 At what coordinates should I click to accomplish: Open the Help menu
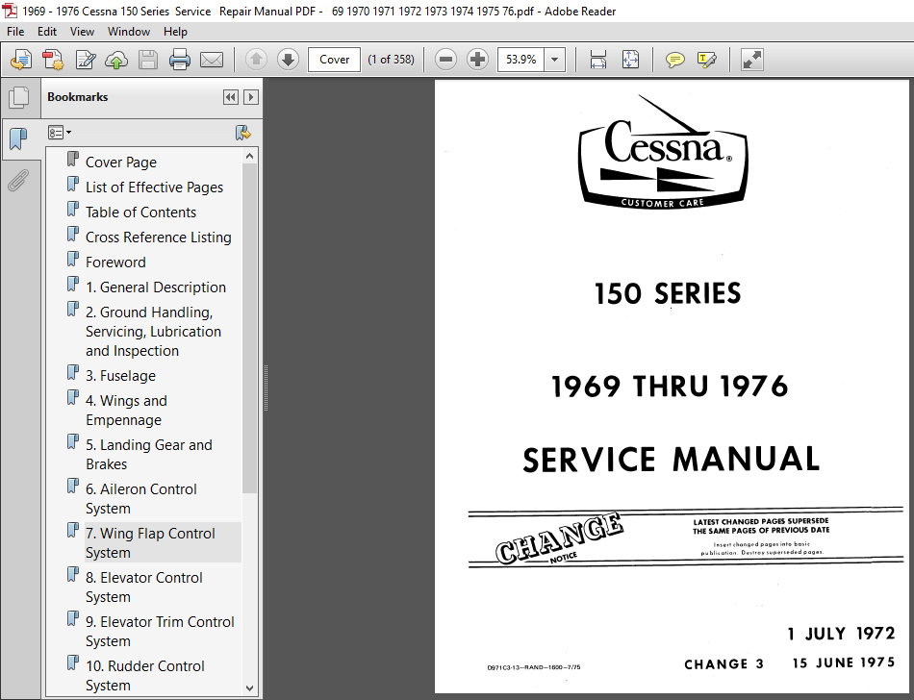click(x=175, y=32)
